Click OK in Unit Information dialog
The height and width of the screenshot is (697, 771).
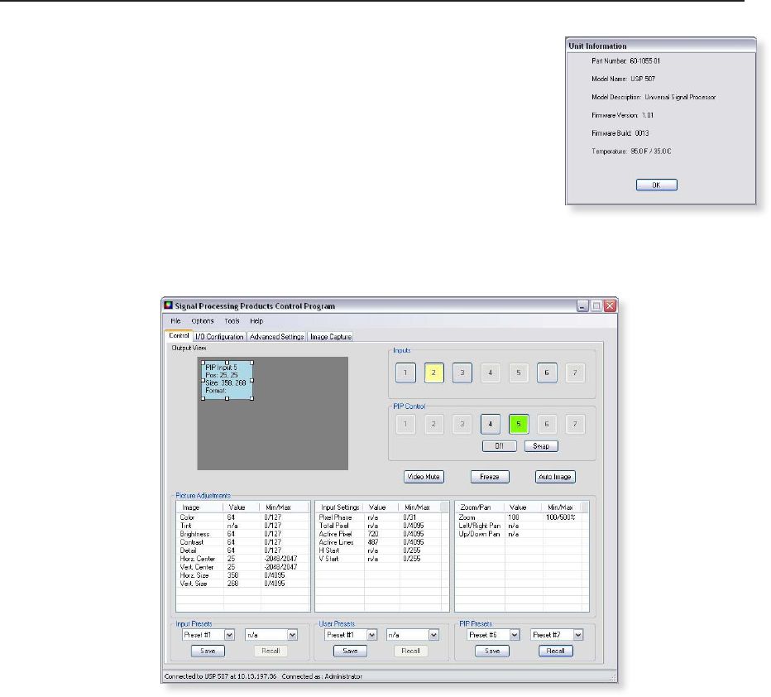(x=656, y=185)
